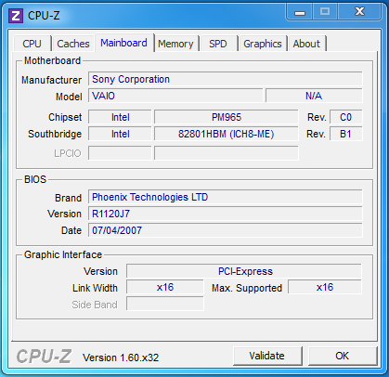The width and height of the screenshot is (389, 377).
Task: Open the Caches tab
Action: point(73,44)
